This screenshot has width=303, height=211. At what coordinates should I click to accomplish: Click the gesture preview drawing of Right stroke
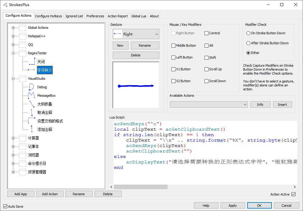click(x=136, y=86)
